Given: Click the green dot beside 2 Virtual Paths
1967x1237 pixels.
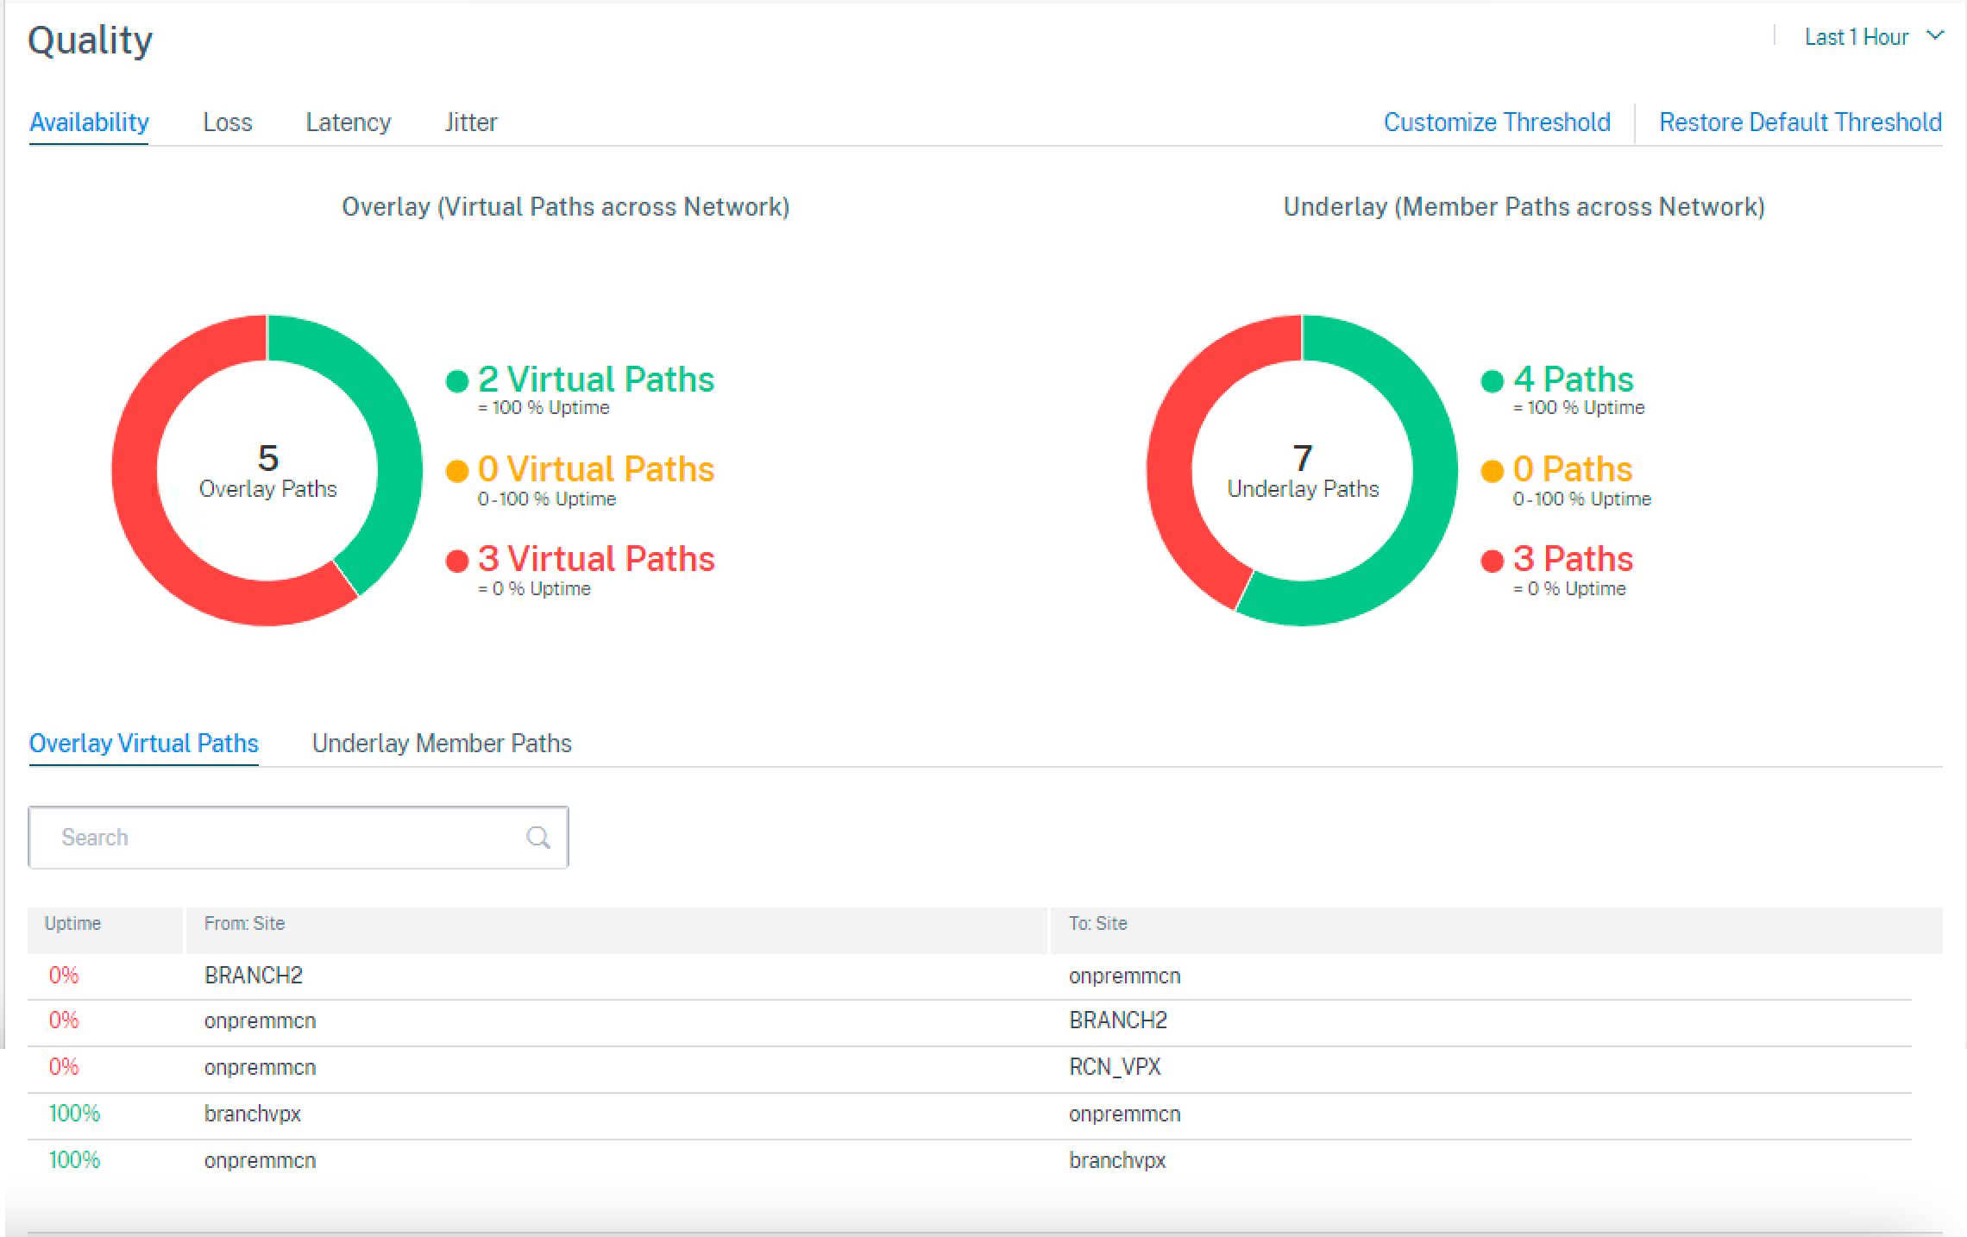Looking at the screenshot, I should [457, 380].
